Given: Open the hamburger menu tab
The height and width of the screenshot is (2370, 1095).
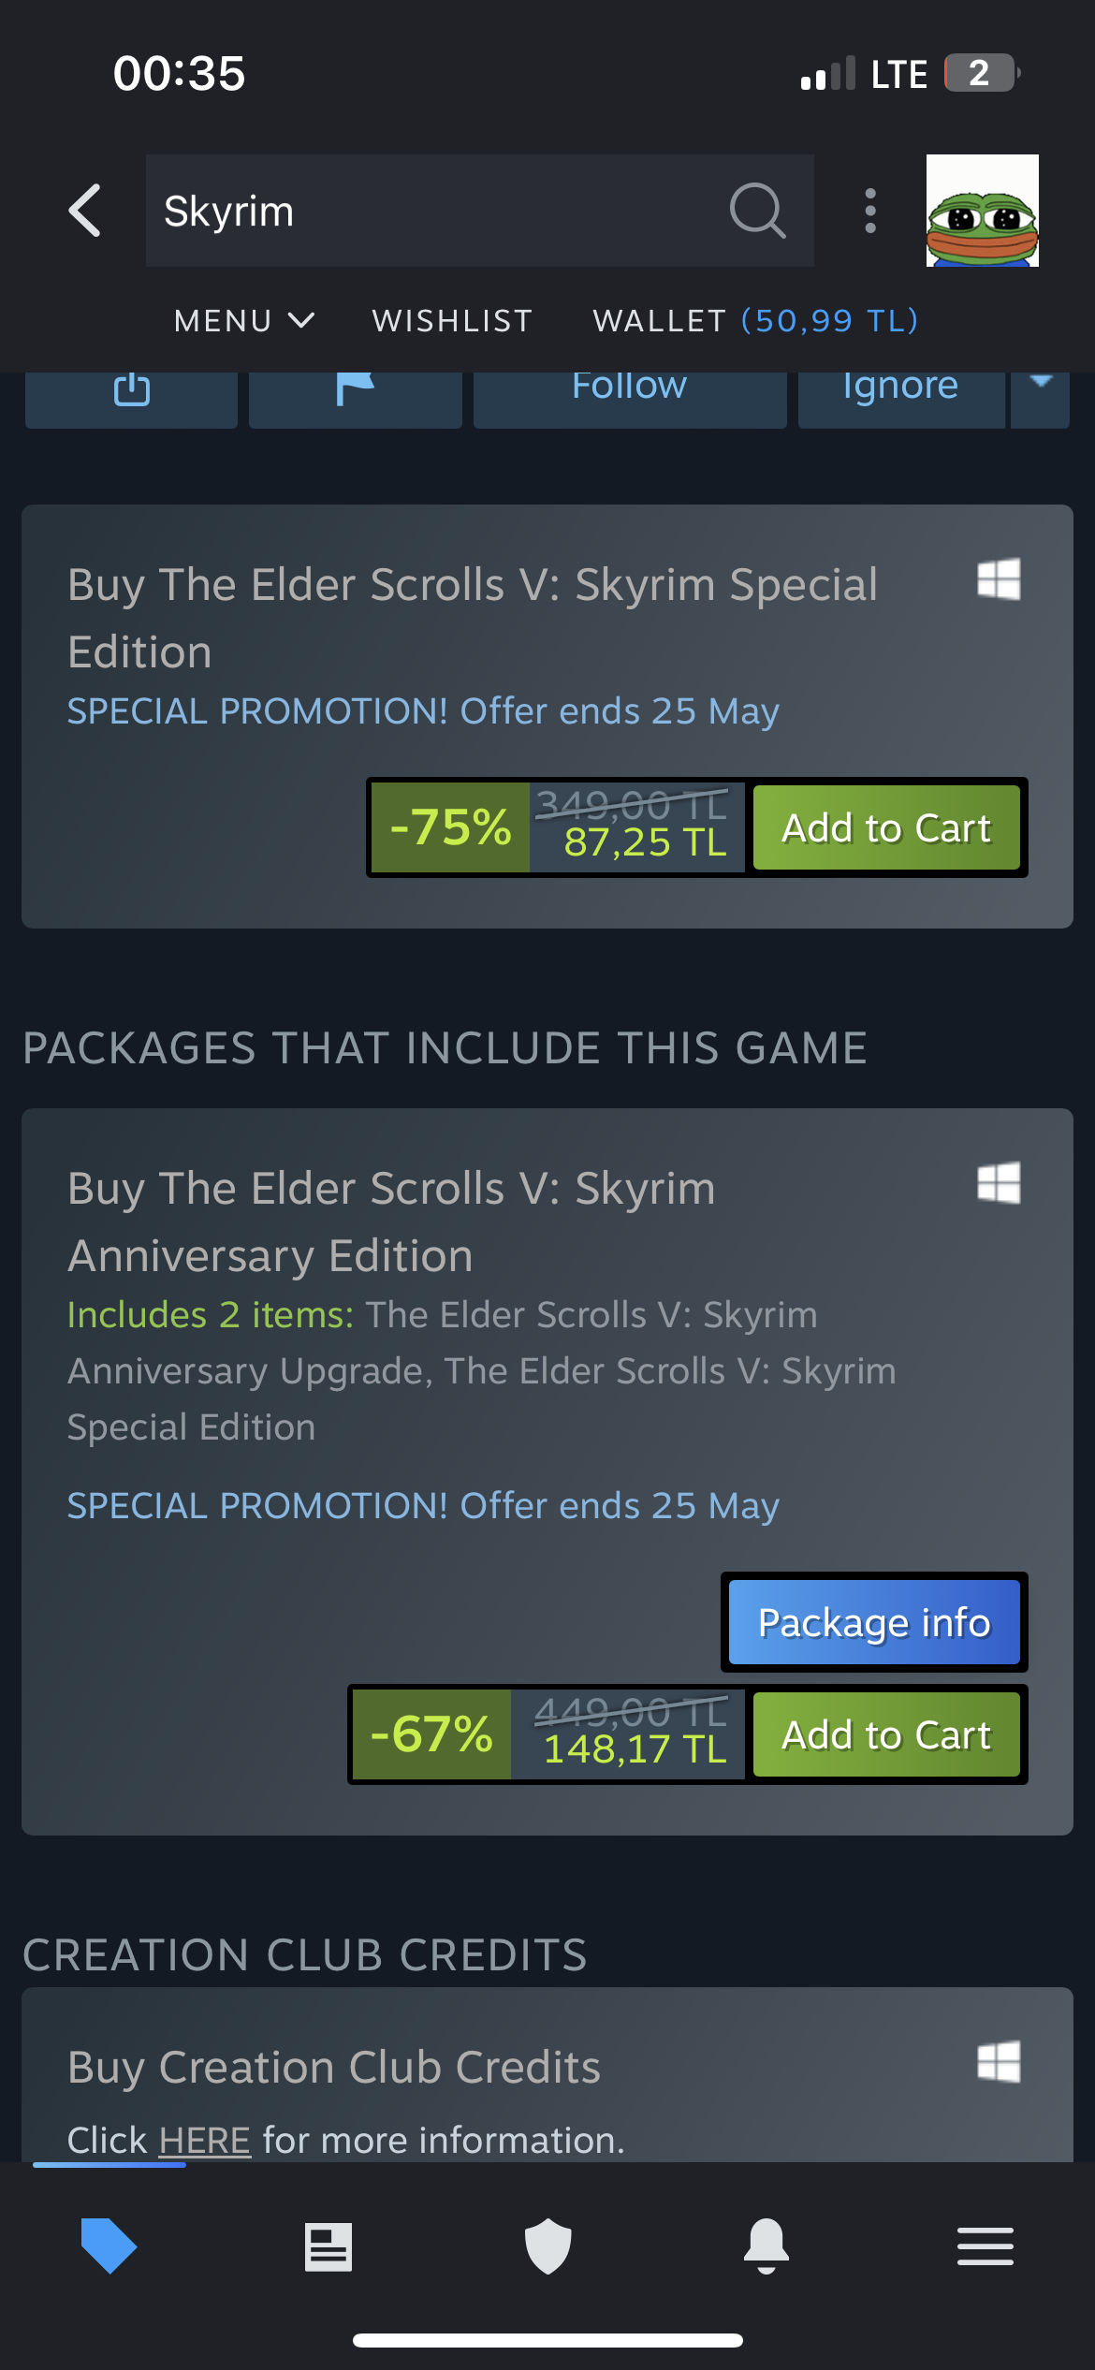Looking at the screenshot, I should pos(985,2246).
